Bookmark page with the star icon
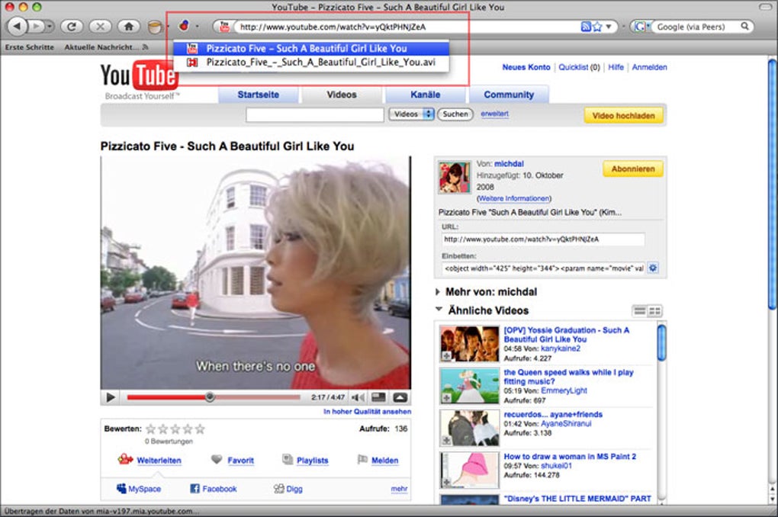This screenshot has width=778, height=517. (597, 27)
